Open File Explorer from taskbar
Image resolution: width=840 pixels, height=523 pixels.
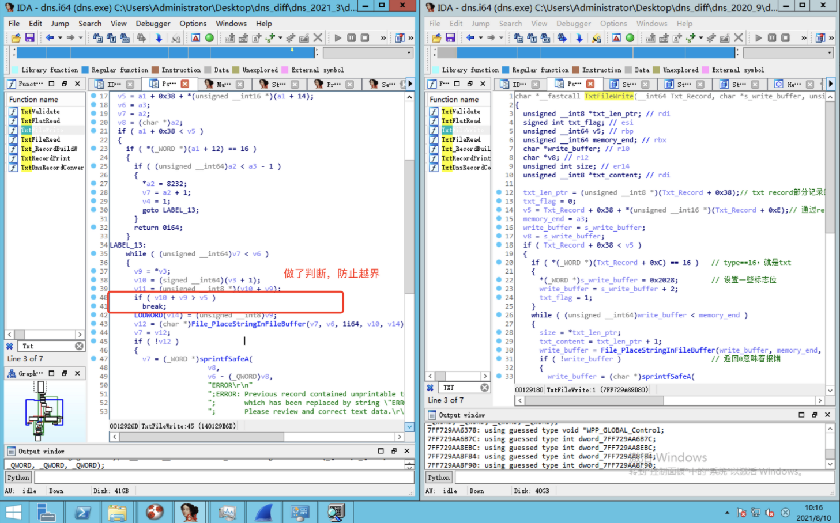point(117,511)
